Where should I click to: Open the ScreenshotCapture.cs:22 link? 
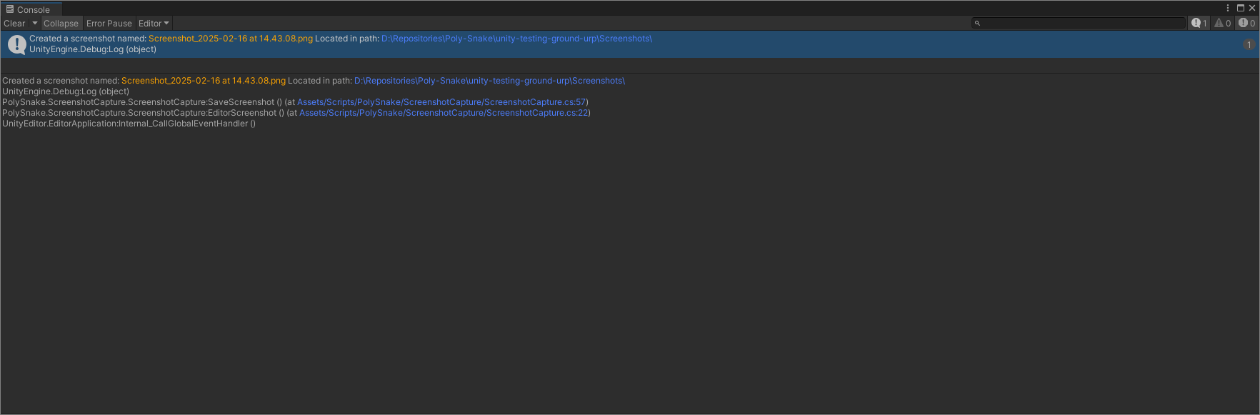pos(444,113)
